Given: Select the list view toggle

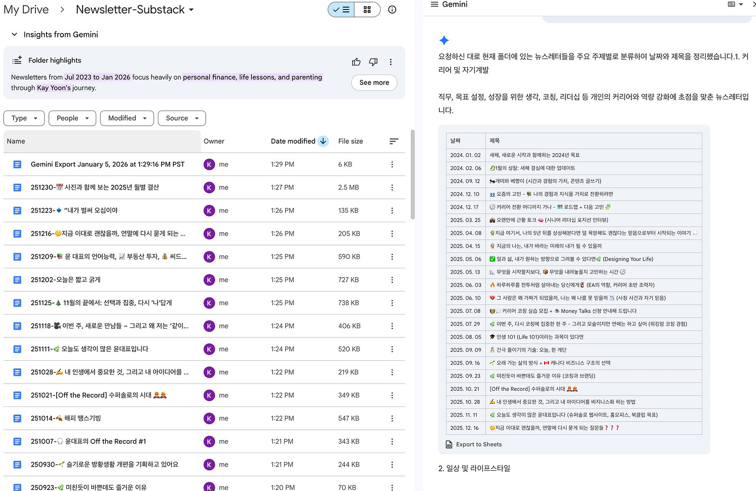Looking at the screenshot, I should [x=341, y=9].
